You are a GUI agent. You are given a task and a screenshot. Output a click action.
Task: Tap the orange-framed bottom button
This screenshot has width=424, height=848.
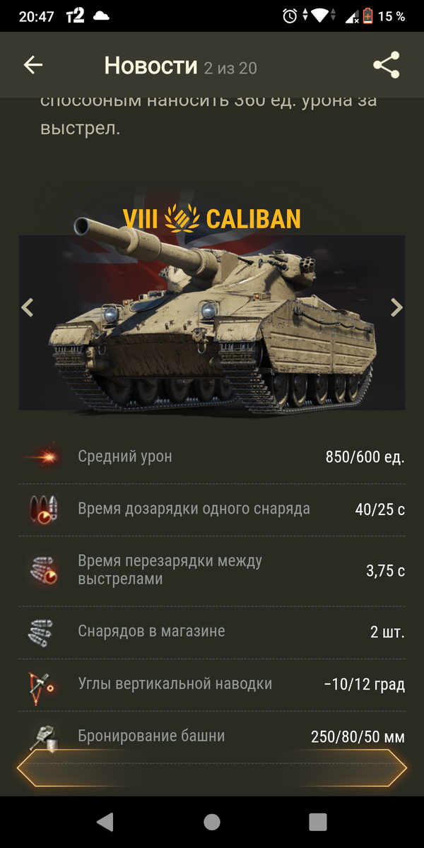pyautogui.click(x=212, y=769)
